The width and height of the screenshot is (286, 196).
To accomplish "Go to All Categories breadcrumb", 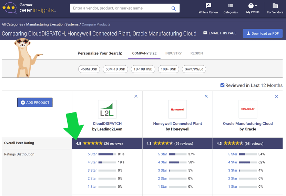I will pos(12,24).
